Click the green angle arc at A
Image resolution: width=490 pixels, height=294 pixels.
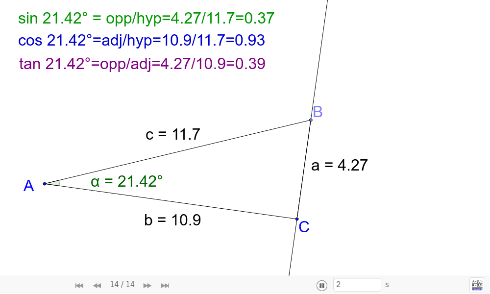(57, 183)
